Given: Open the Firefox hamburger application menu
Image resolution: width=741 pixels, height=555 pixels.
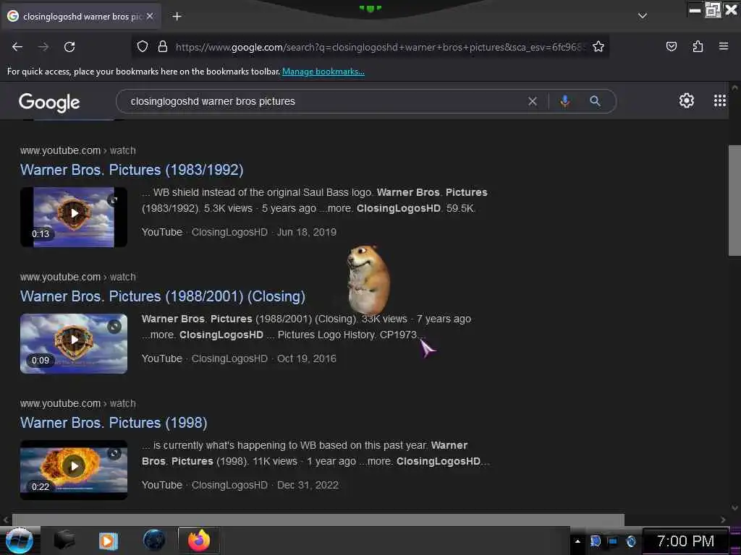Looking at the screenshot, I should [x=724, y=46].
